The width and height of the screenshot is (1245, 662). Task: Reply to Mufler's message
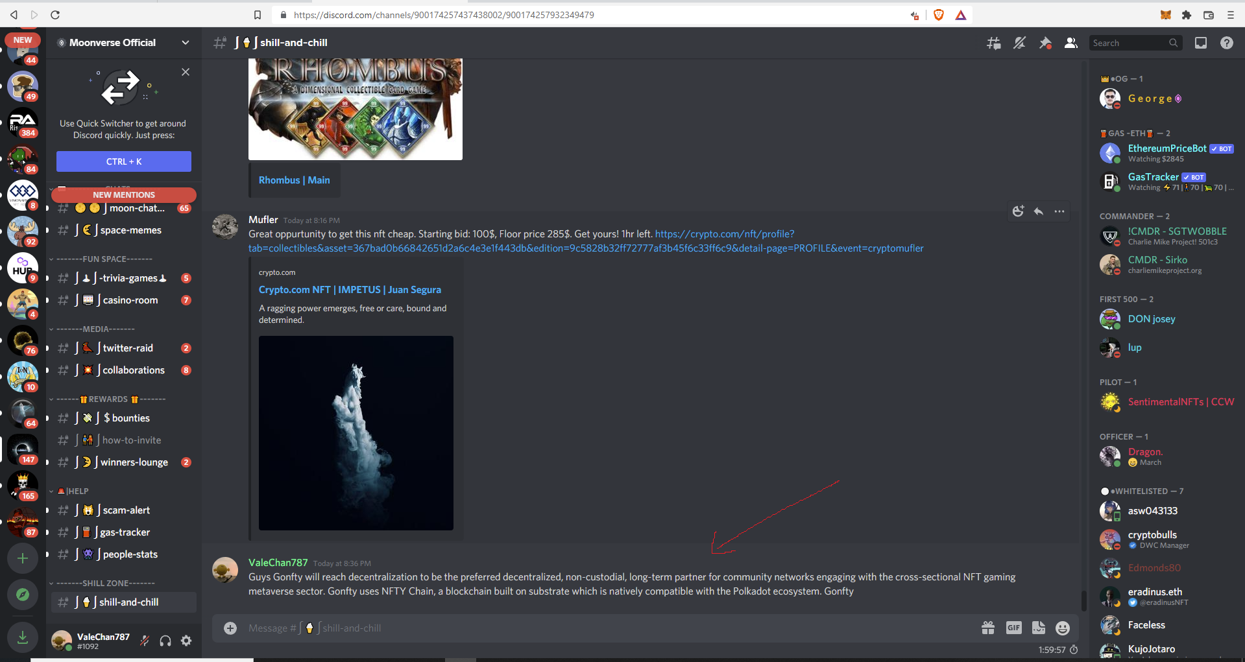point(1039,211)
